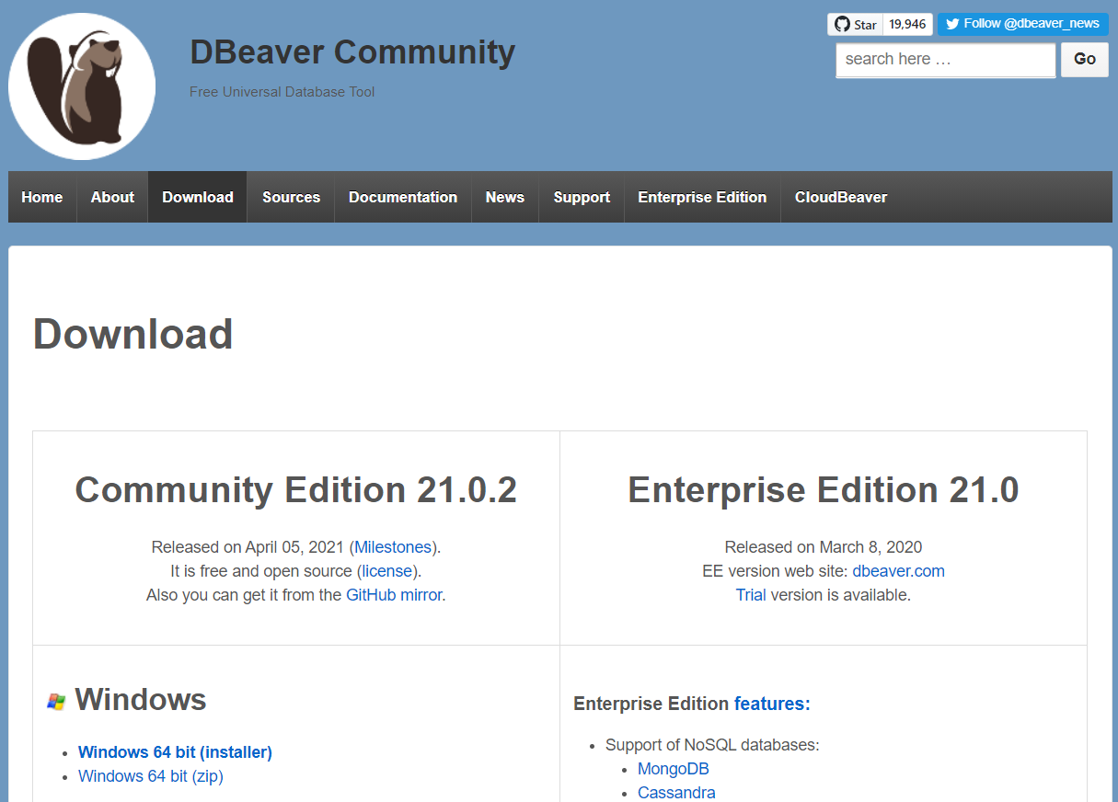Click the DBeaver beaver logo
This screenshot has width=1118, height=802.
(82, 86)
